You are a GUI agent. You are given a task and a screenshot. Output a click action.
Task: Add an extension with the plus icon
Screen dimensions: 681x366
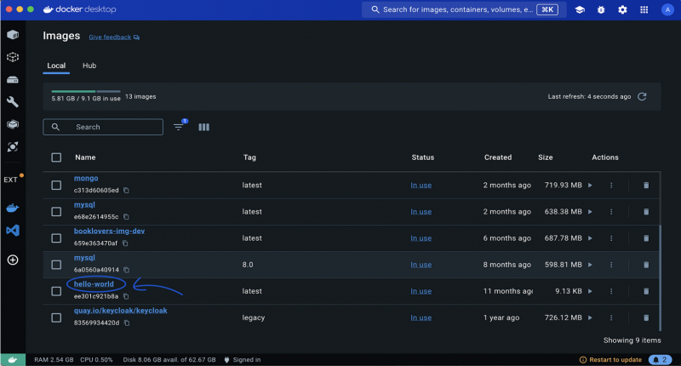pos(13,260)
